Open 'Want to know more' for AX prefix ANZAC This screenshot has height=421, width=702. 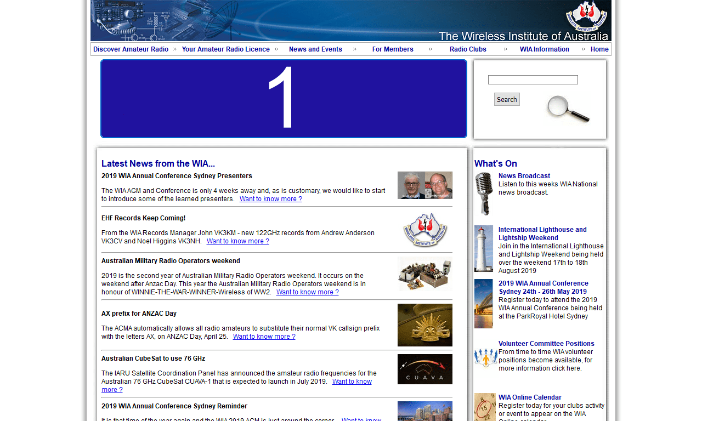click(264, 337)
